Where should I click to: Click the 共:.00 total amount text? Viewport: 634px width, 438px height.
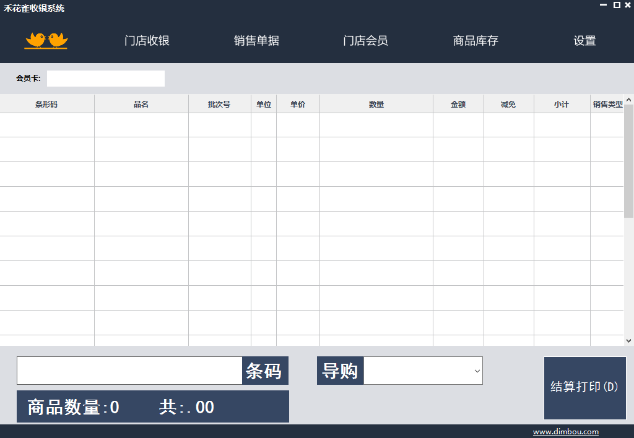[186, 407]
